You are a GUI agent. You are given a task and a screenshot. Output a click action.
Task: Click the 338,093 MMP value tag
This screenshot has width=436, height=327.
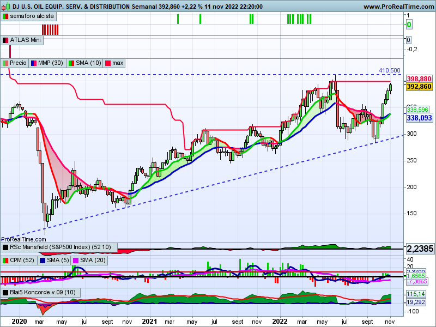pos(419,118)
